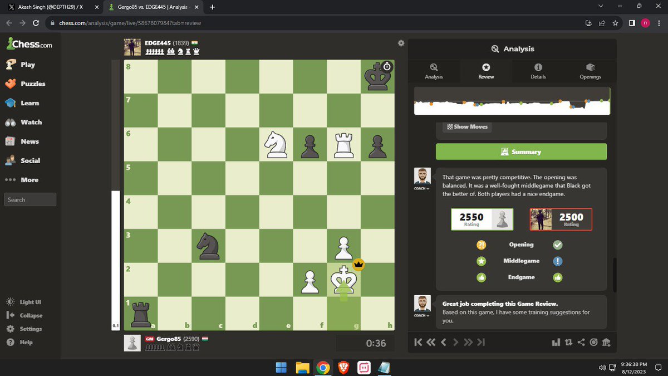Click EDGE445's avatar thumbnail
This screenshot has height=376, width=668.
point(132,47)
